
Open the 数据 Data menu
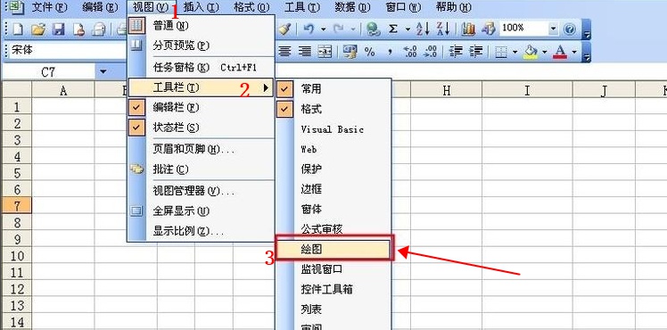coord(352,7)
